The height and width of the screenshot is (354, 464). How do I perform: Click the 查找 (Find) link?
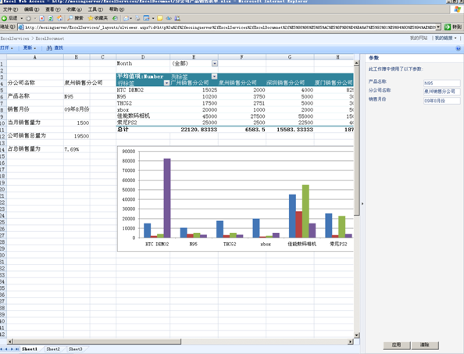point(59,48)
